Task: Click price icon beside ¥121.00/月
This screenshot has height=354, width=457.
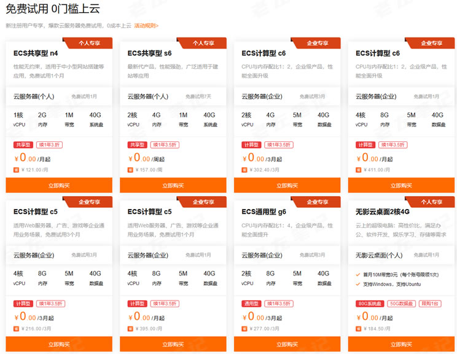Action: point(17,170)
